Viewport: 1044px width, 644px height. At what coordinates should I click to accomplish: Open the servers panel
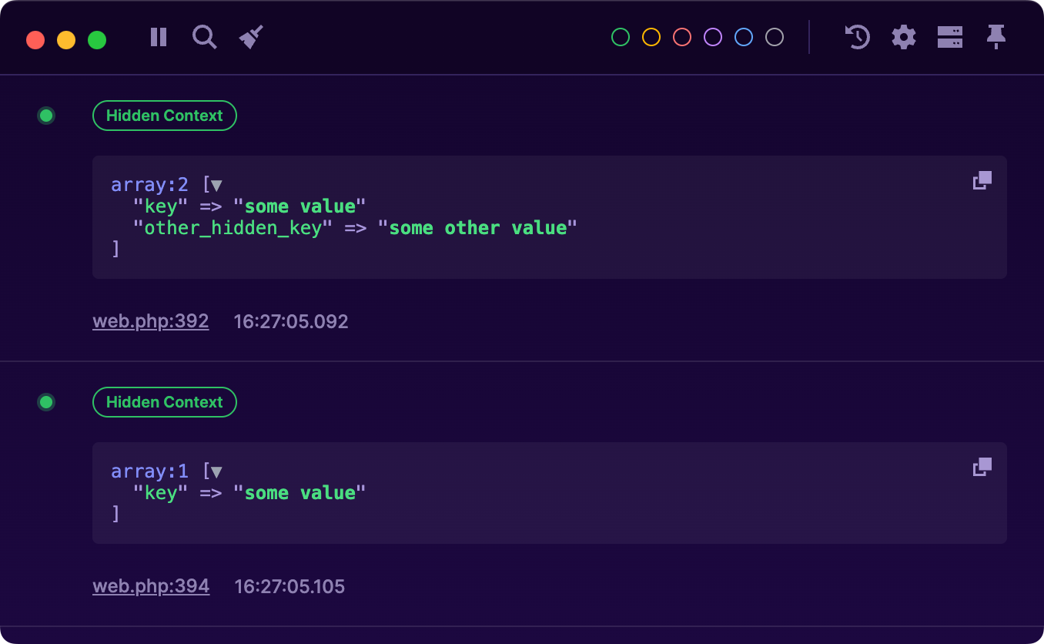tap(950, 36)
